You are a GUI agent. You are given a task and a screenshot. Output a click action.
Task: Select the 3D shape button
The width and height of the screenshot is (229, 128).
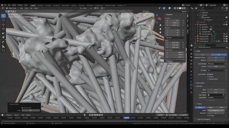click(219, 54)
